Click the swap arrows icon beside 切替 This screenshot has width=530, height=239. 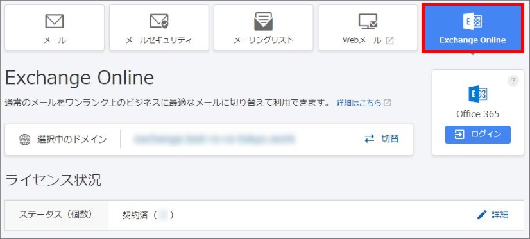(370, 139)
